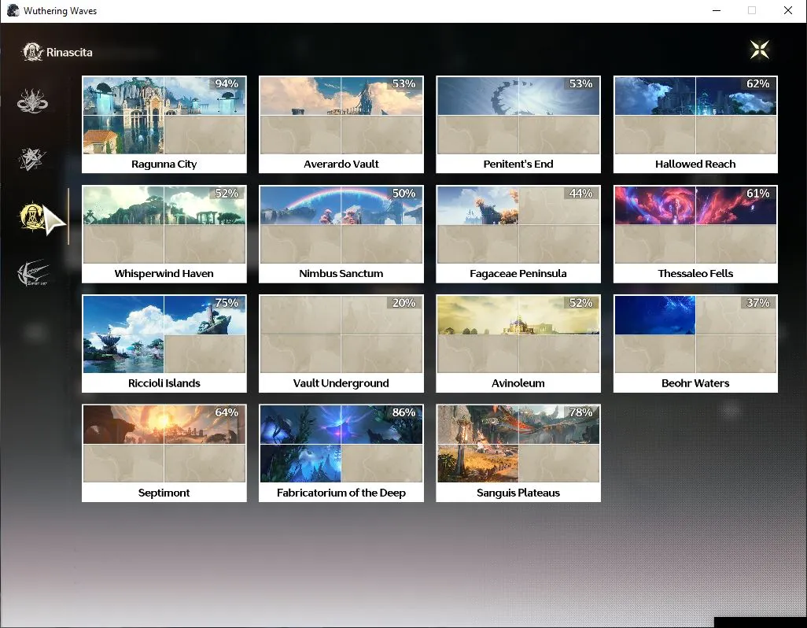Screen dimensions: 807x628
Task: Close the panel with the star X icon
Action: pyautogui.click(x=759, y=50)
